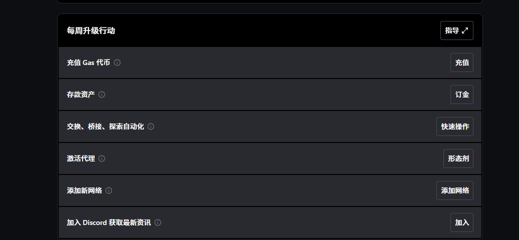Select the 存款资产 row label
519x240 pixels.
tap(81, 94)
